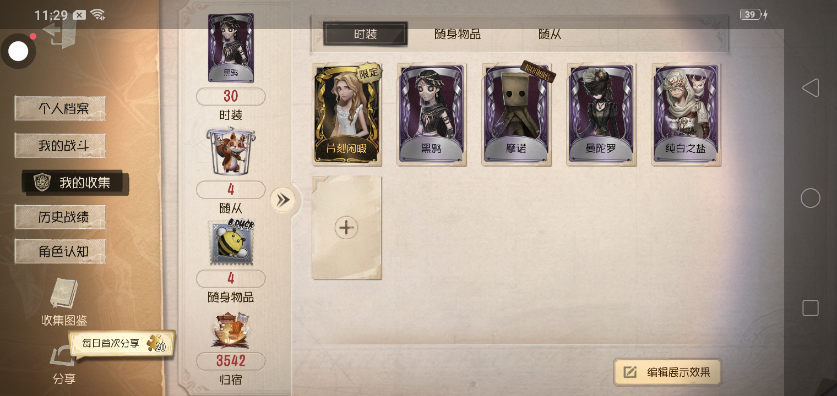Tap the white screen recorder floating button
This screenshot has height=396, width=837.
[x=18, y=52]
